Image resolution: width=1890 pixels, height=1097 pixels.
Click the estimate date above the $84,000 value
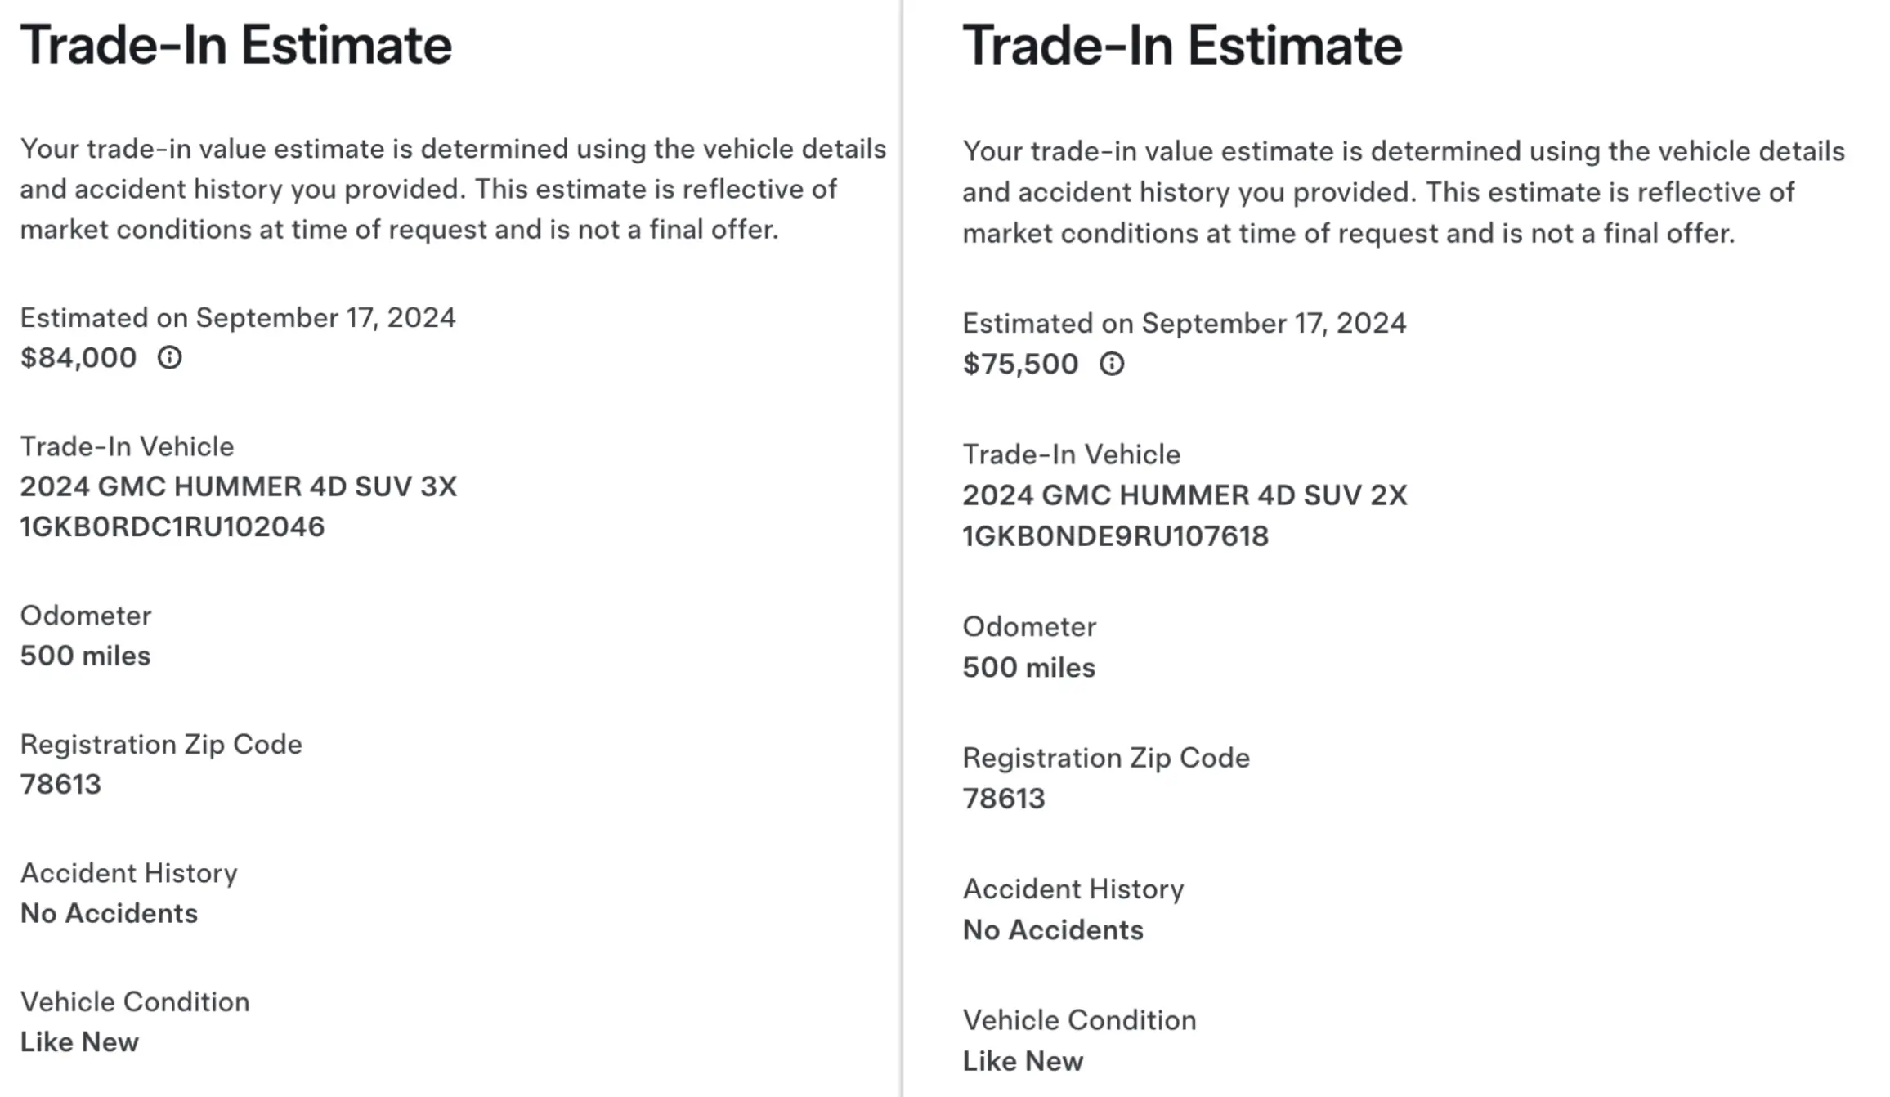[x=237, y=318]
